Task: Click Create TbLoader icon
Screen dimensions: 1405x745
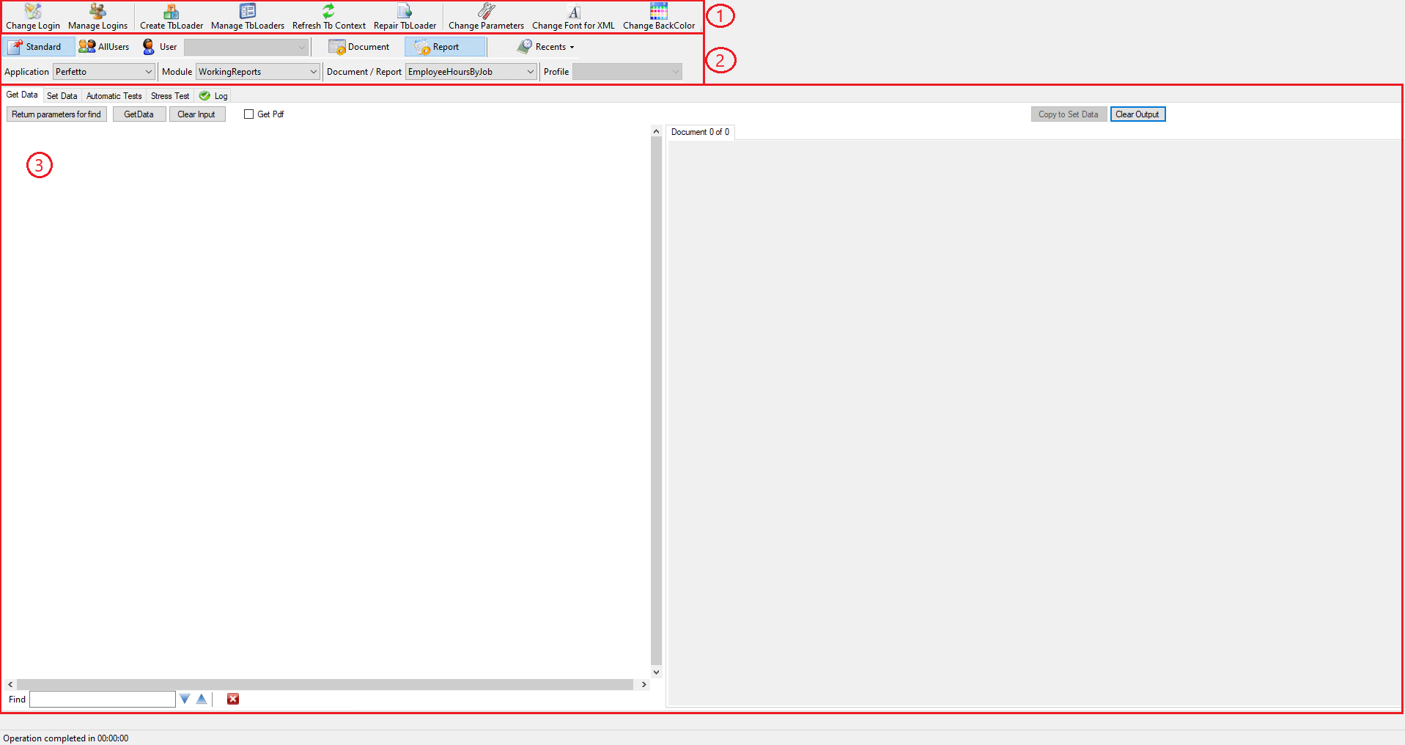Action: click(x=172, y=12)
